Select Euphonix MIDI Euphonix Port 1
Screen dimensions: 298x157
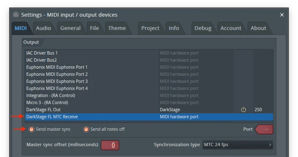[x=149, y=67]
